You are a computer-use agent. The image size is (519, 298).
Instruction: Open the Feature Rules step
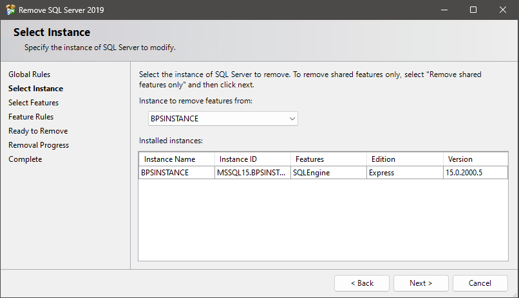(x=31, y=117)
